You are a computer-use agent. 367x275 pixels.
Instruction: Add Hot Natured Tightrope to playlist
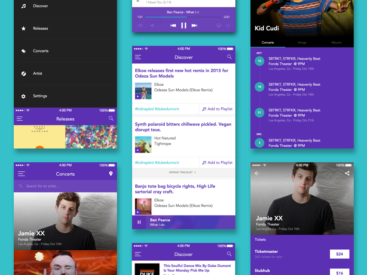pyautogui.click(x=217, y=163)
